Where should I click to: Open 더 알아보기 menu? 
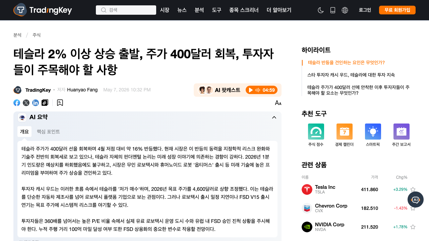click(279, 10)
